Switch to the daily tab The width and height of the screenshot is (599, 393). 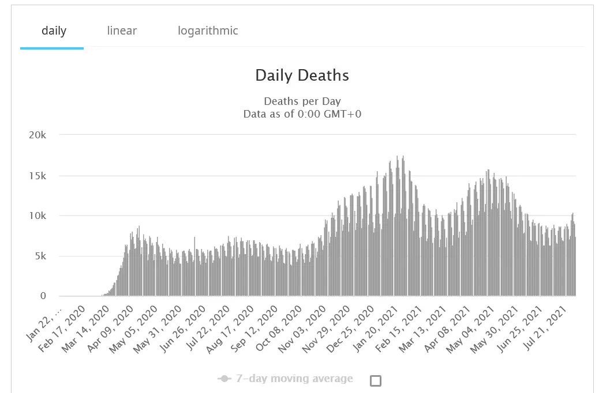pyautogui.click(x=54, y=31)
